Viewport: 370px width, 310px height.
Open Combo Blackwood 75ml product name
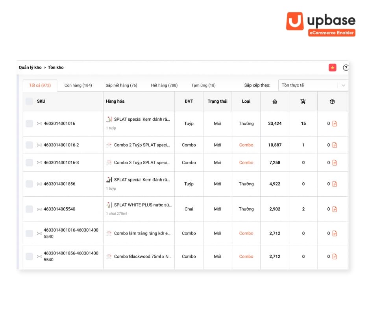pyautogui.click(x=143, y=256)
